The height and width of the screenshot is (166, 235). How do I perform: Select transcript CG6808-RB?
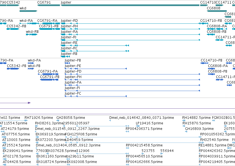point(211,34)
